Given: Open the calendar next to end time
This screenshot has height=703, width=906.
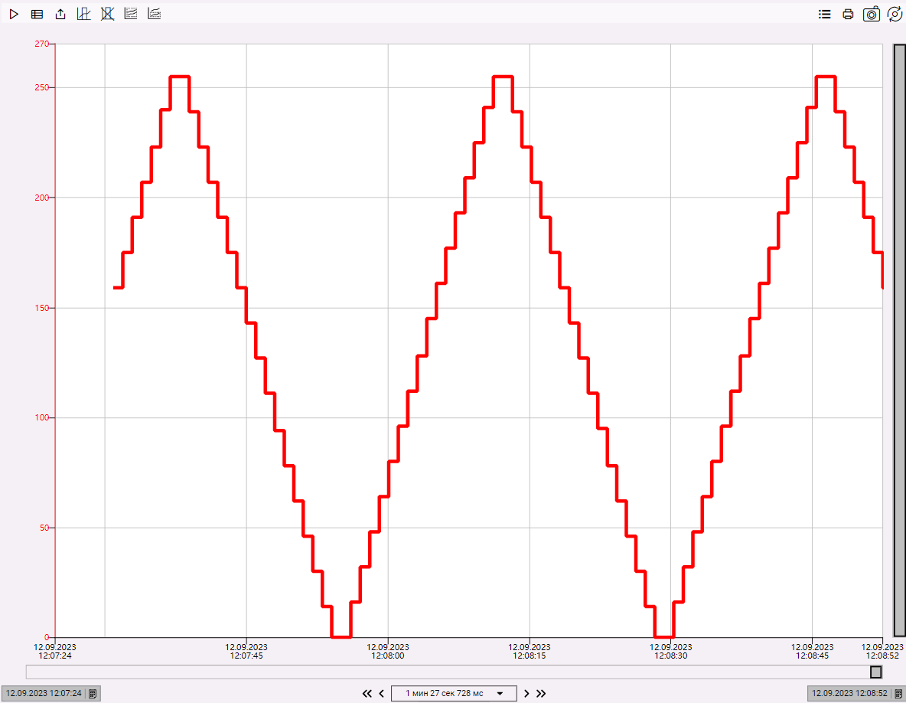Looking at the screenshot, I should (897, 692).
